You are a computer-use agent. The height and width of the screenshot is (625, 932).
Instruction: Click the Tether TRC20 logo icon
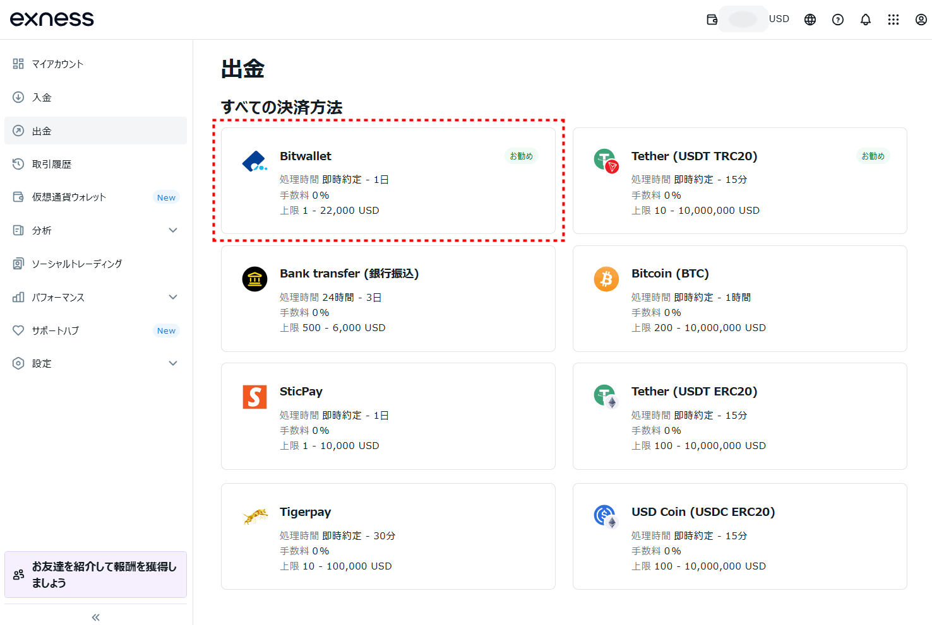click(606, 161)
